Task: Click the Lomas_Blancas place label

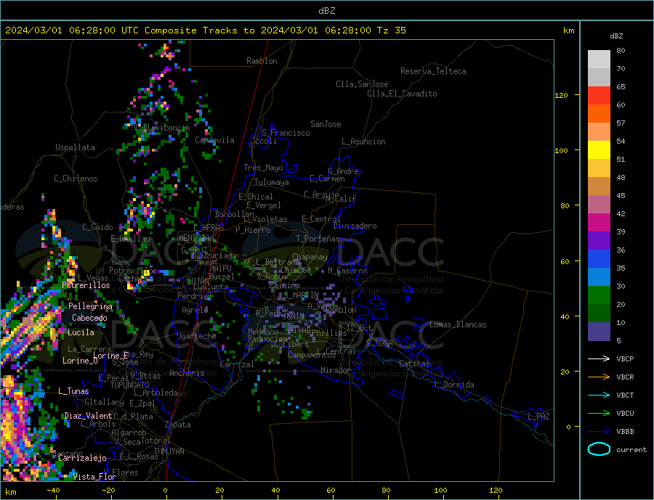Action: click(x=458, y=324)
